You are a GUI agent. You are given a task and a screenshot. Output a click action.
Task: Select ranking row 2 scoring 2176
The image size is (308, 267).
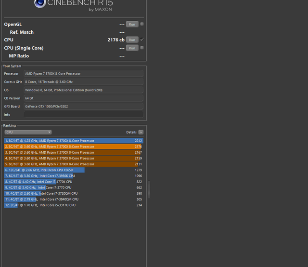click(x=74, y=147)
